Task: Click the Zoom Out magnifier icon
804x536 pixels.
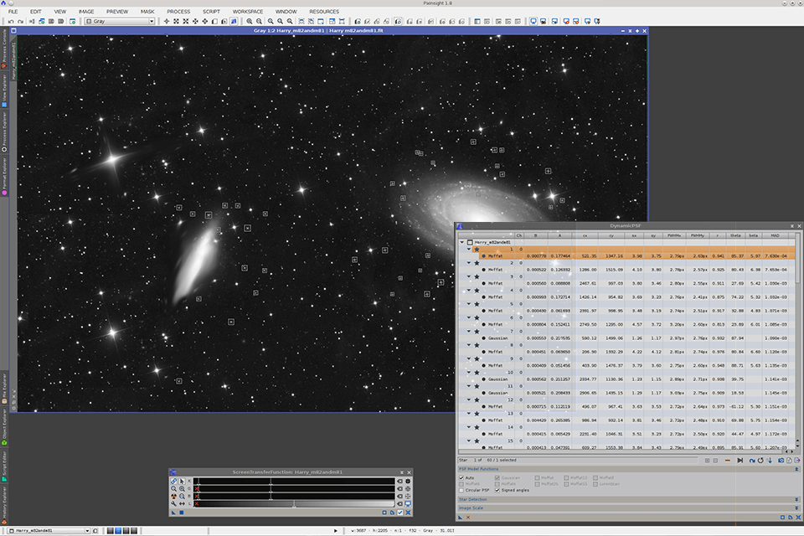Action: point(259,22)
